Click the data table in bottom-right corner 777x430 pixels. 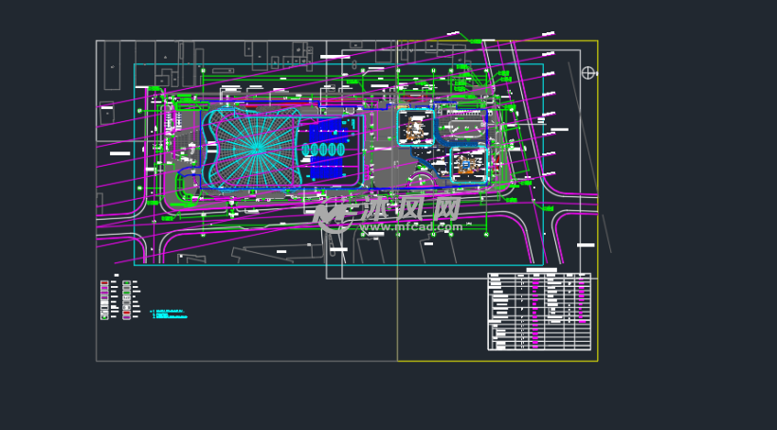[538, 312]
